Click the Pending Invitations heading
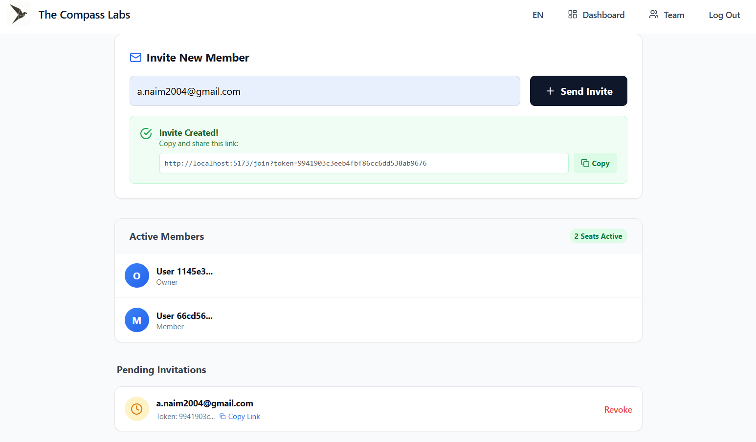The image size is (756, 442). tap(161, 370)
